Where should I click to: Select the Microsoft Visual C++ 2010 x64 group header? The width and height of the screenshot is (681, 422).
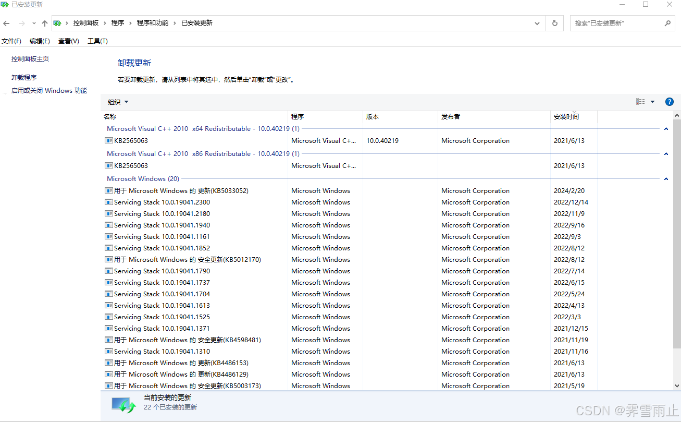pos(203,129)
